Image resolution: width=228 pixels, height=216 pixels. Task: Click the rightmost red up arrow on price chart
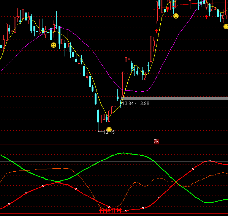click(x=206, y=17)
